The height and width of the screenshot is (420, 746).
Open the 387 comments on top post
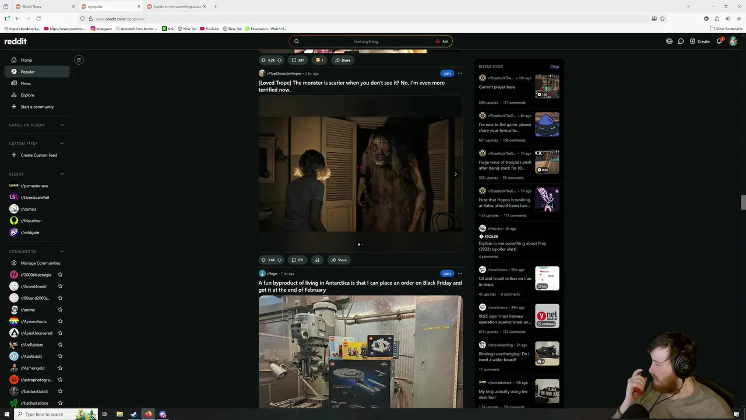pyautogui.click(x=298, y=60)
